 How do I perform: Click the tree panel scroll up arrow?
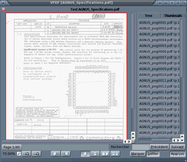[x=182, y=136]
